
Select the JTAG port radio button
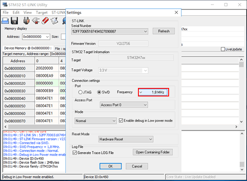click(x=80, y=92)
